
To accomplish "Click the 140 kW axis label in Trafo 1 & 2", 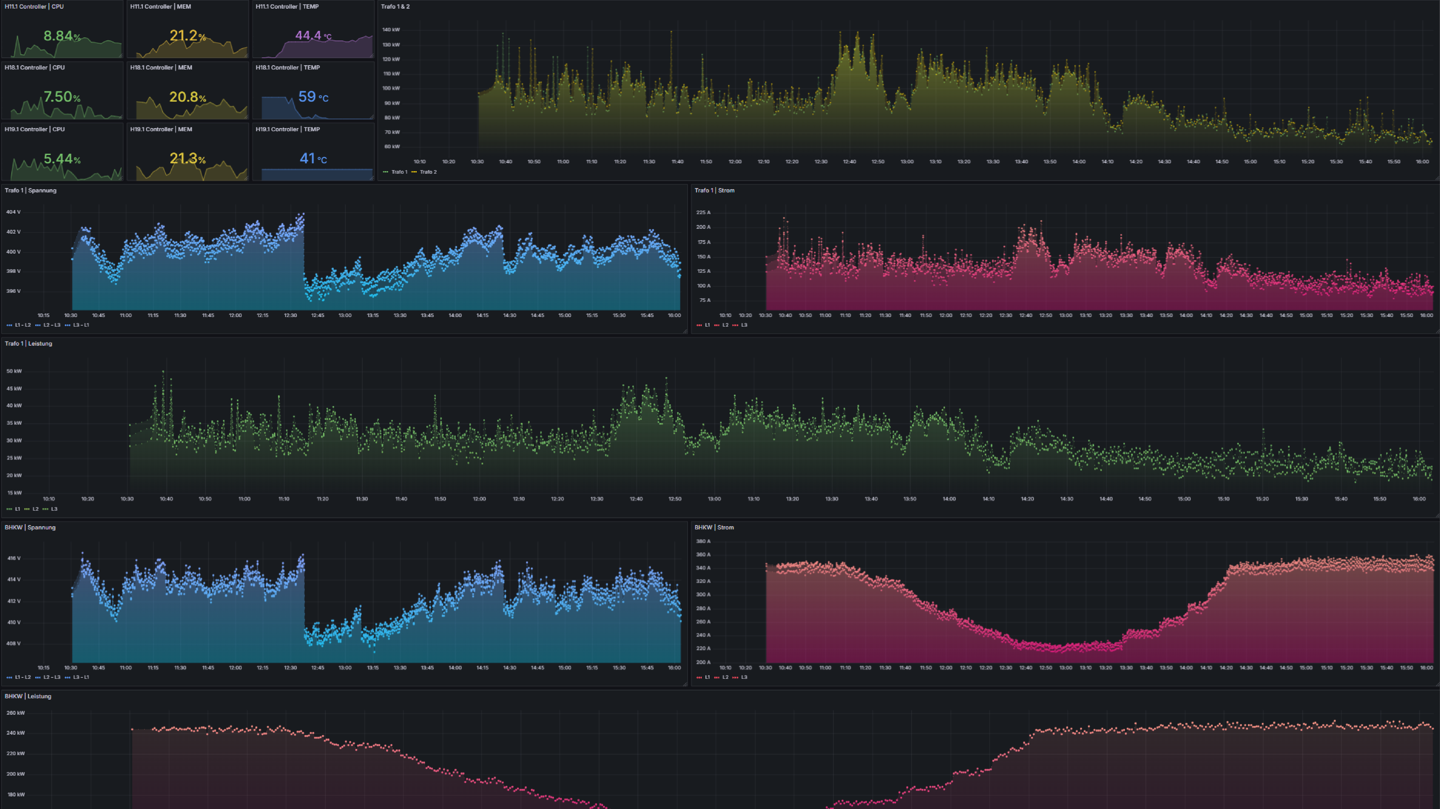I will [391, 30].
